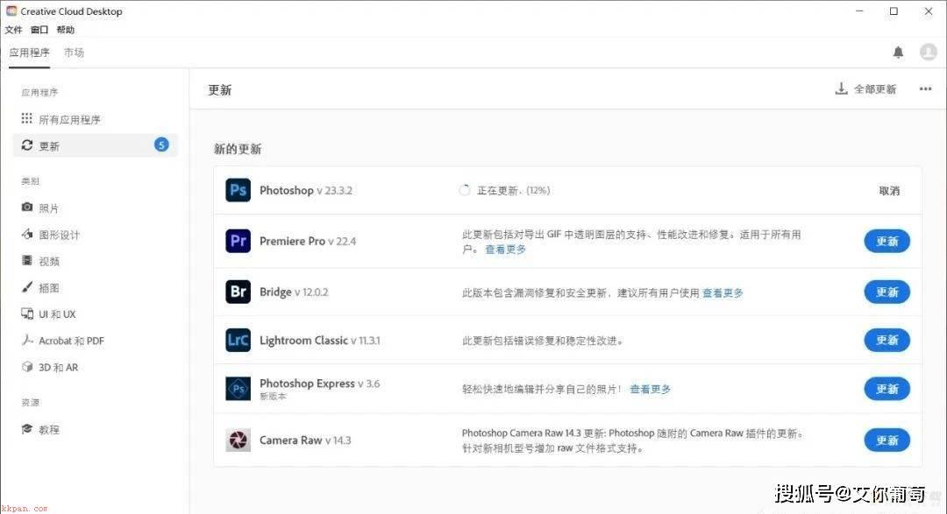Click the Camera Raw app icon
The width and height of the screenshot is (947, 514).
[x=238, y=440]
